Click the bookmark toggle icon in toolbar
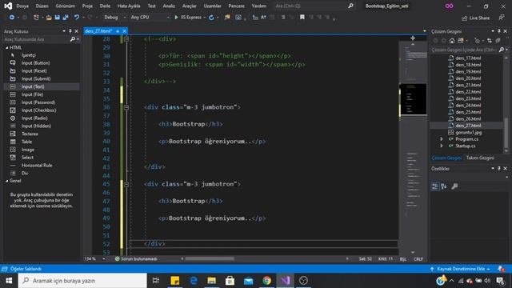The width and height of the screenshot is (512, 288). (302, 17)
